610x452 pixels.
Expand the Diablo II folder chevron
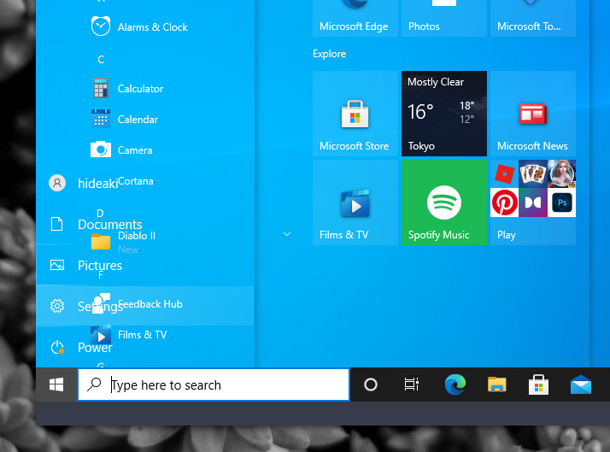click(x=287, y=234)
